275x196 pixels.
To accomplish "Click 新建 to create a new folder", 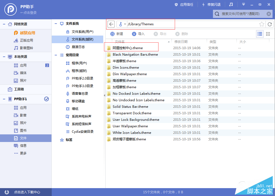I will pyautogui.click(x=117, y=34).
